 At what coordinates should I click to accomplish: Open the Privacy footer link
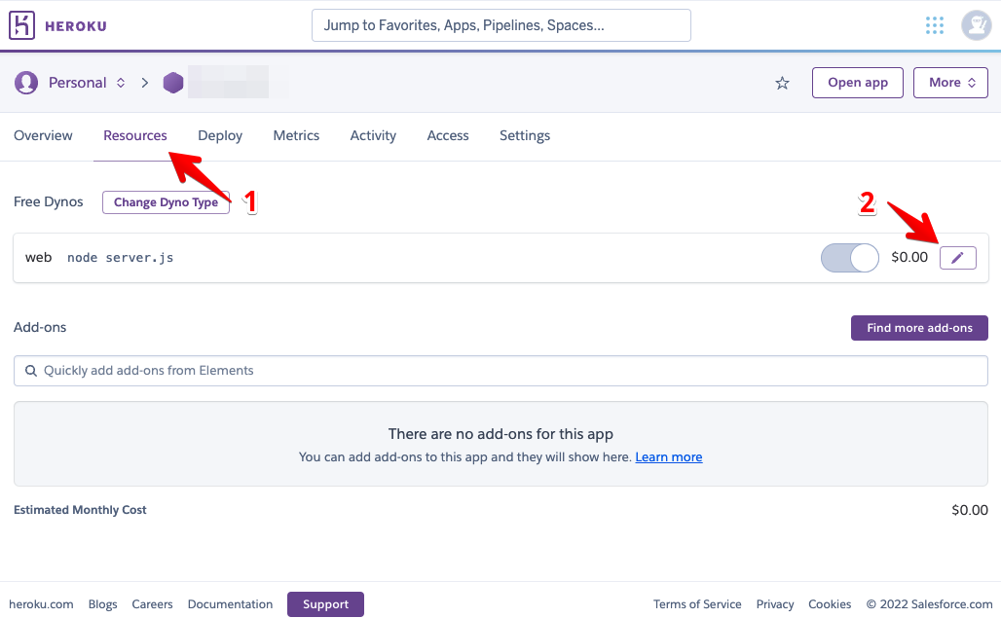(x=775, y=604)
